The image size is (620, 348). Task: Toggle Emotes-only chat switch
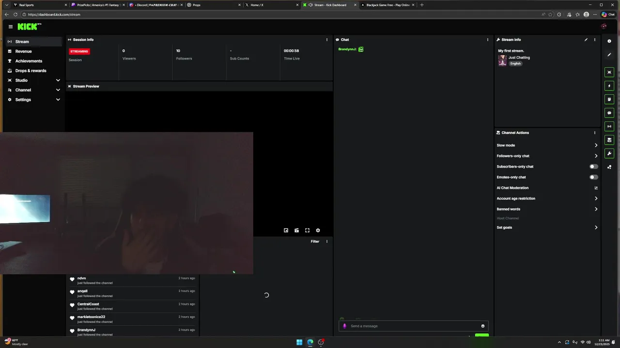(593, 177)
